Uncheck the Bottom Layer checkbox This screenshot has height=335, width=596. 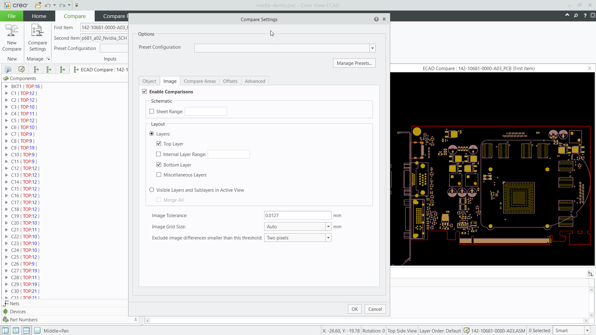click(x=159, y=165)
